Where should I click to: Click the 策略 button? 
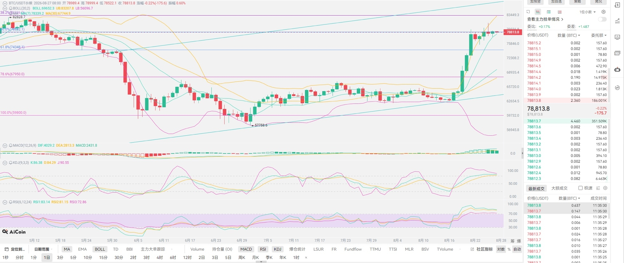(x=578, y=2)
